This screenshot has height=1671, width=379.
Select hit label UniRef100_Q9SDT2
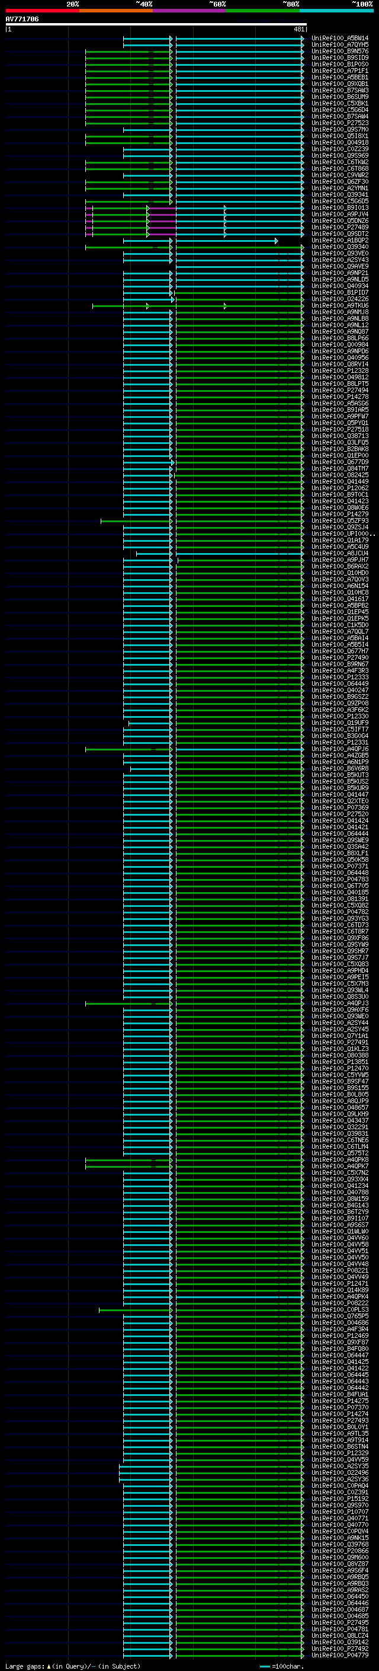340,234
